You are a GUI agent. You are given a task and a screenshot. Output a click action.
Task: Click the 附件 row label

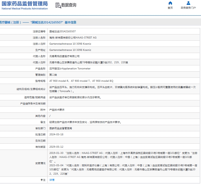43,110
